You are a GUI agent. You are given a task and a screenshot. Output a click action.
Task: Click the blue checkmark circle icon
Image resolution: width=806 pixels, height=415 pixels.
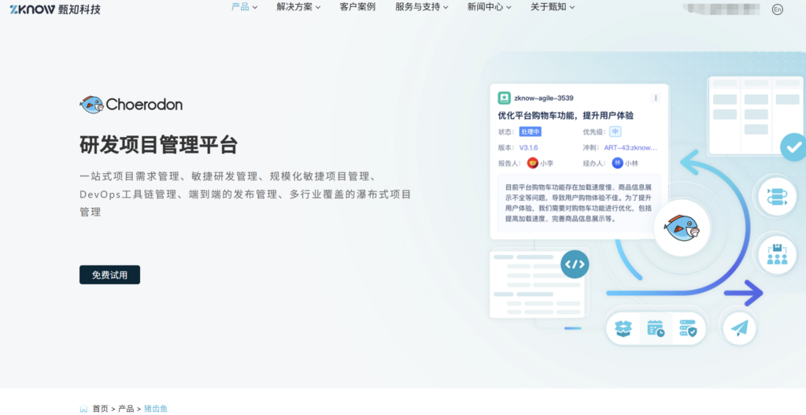coord(793,147)
